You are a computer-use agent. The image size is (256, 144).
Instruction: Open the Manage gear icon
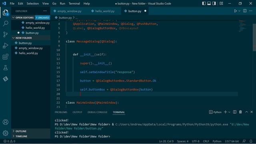pos(5,133)
